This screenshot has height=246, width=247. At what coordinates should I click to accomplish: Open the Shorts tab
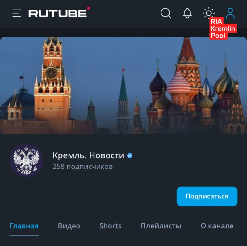(111, 226)
